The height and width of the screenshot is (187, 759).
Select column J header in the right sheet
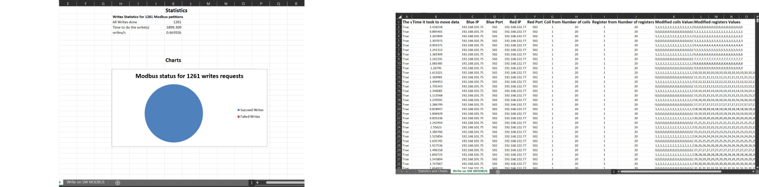tap(636, 17)
